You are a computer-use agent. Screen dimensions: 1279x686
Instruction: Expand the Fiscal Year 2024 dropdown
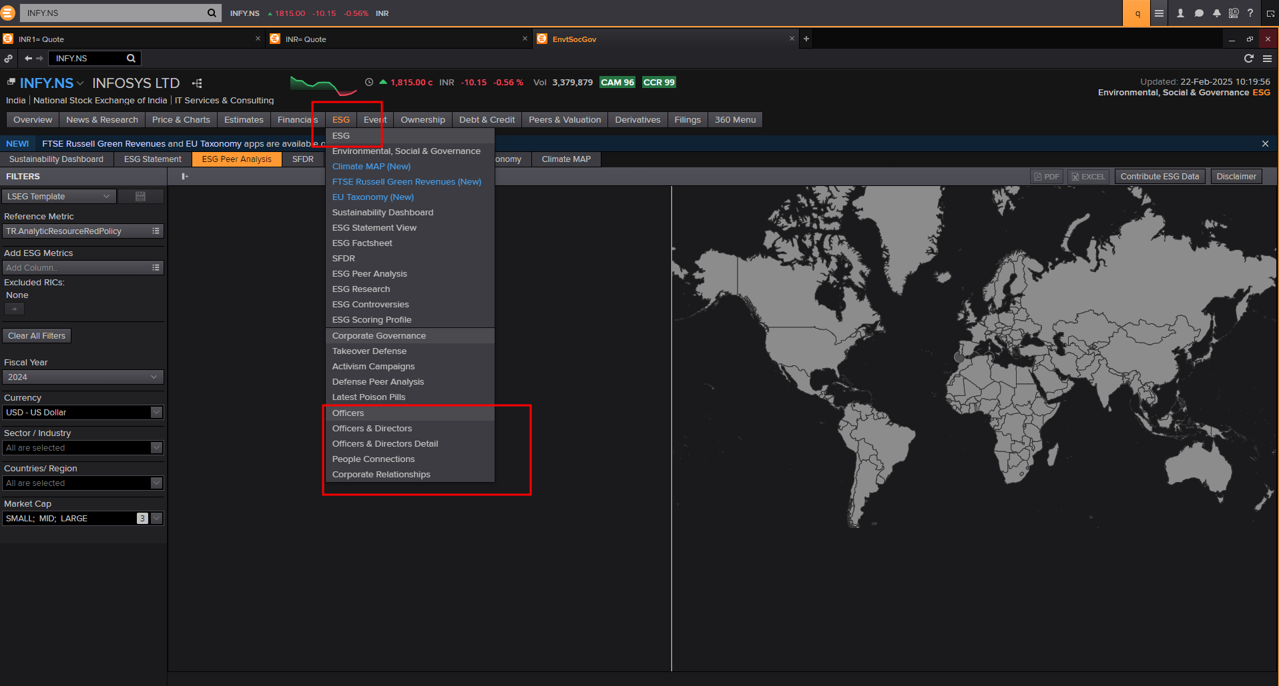click(83, 377)
